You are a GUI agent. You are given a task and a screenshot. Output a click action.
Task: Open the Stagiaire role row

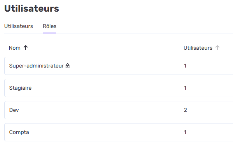tap(119, 88)
